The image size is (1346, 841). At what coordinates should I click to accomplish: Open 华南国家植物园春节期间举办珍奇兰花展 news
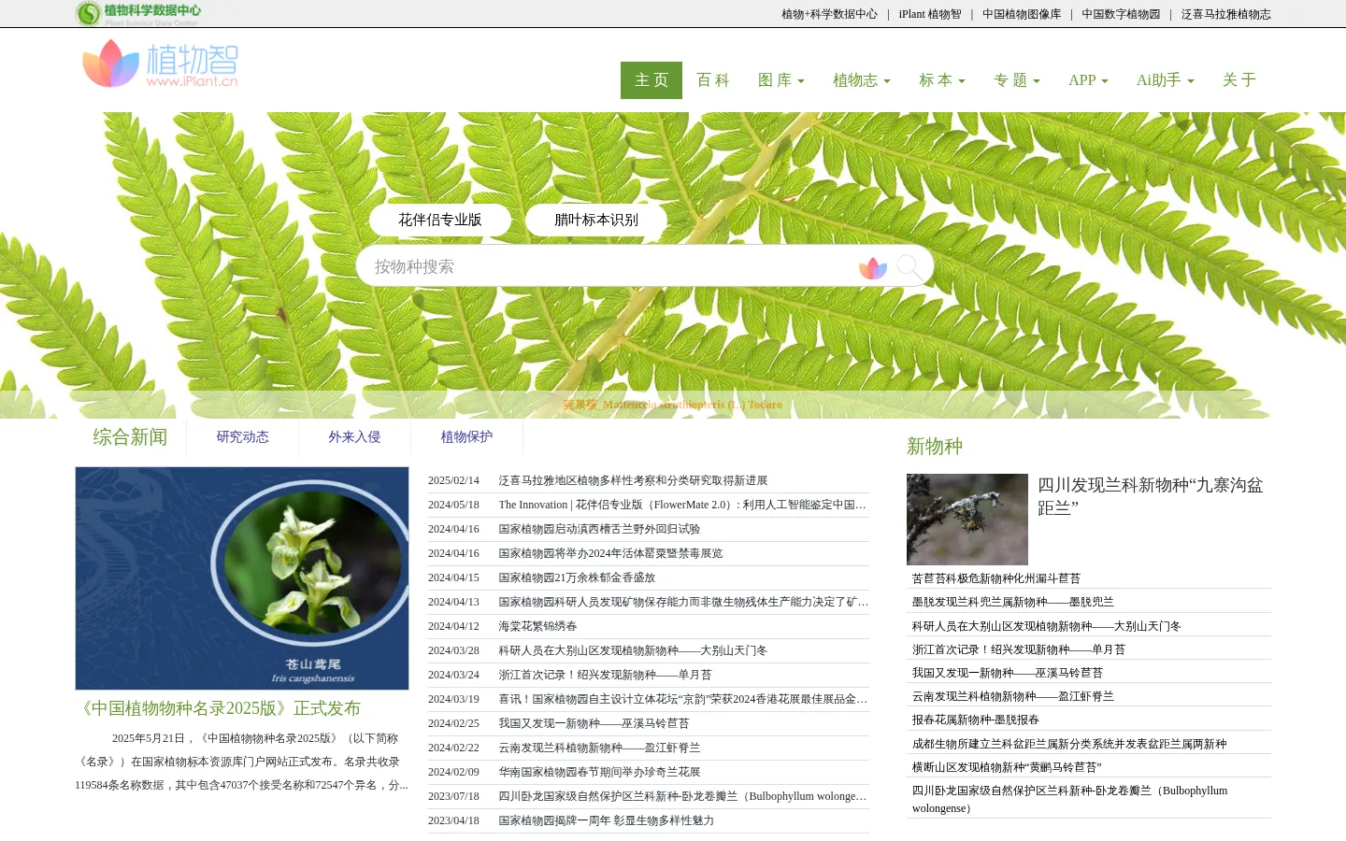click(x=599, y=772)
